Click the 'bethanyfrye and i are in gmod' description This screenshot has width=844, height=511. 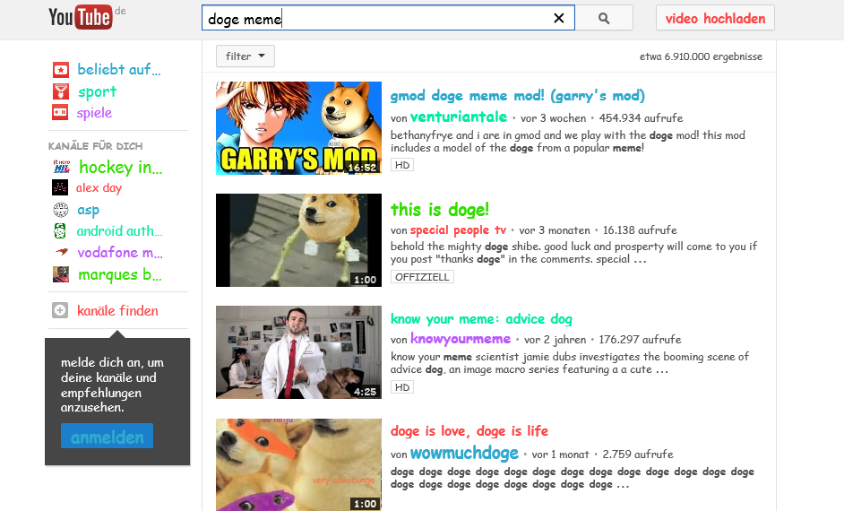(568, 142)
